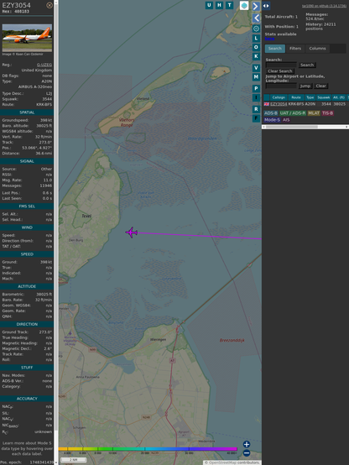Click the crosshair center-on-location button
349x465 pixels.
pos(256,29)
